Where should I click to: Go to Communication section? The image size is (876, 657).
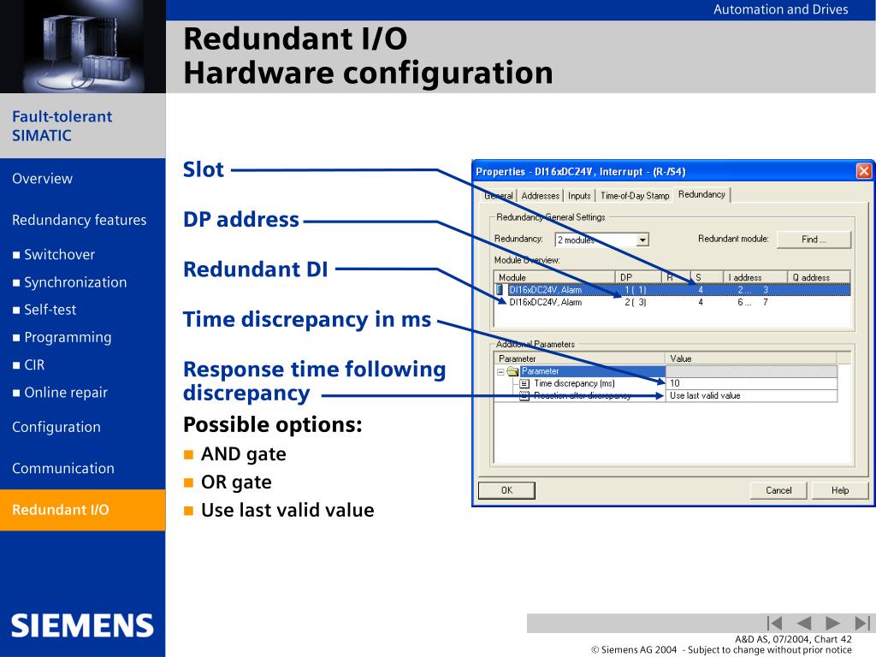pos(63,468)
